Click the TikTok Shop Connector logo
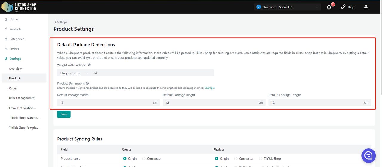The width and height of the screenshot is (382, 167). pos(19,7)
